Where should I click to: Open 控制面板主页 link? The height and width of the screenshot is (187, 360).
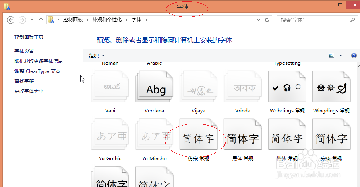pos(29,37)
